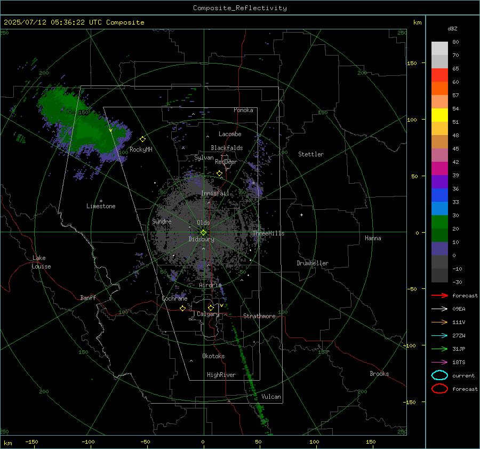Screen dimensions: 480x449
Task: Click the Vulcan town label
Action: [271, 397]
